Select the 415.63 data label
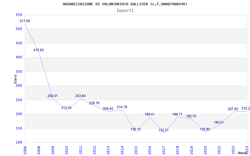Screen dimensions: 250x156 coord(38,50)
